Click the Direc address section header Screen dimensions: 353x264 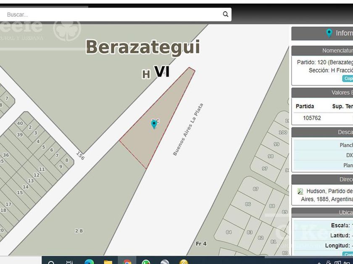click(x=322, y=179)
